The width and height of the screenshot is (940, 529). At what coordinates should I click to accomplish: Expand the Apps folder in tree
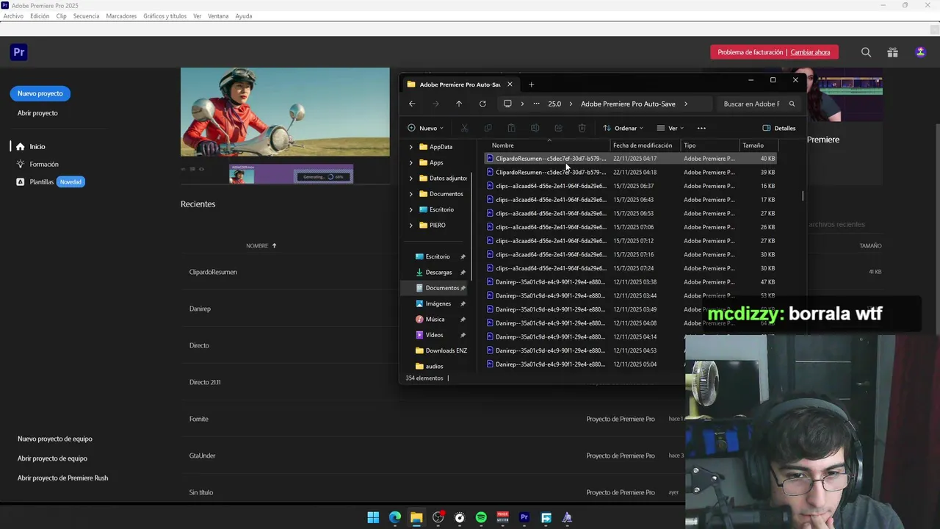point(411,162)
